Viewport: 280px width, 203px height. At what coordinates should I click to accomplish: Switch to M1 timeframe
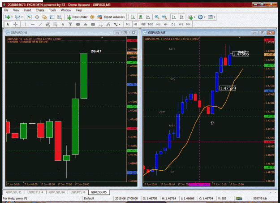pos(128,24)
